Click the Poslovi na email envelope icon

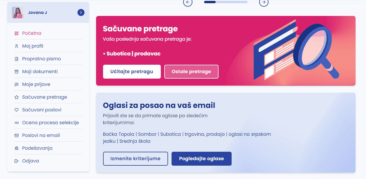(17, 135)
